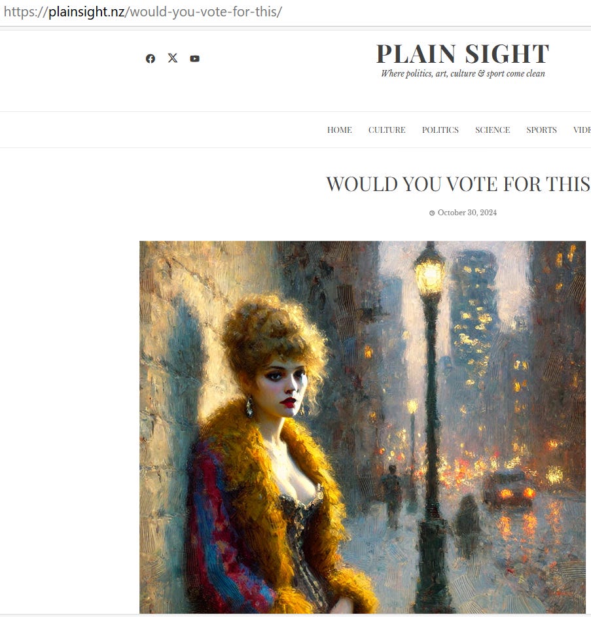Open the CULTURE menu item
Viewport: 591px width, 617px height.
[x=387, y=130]
